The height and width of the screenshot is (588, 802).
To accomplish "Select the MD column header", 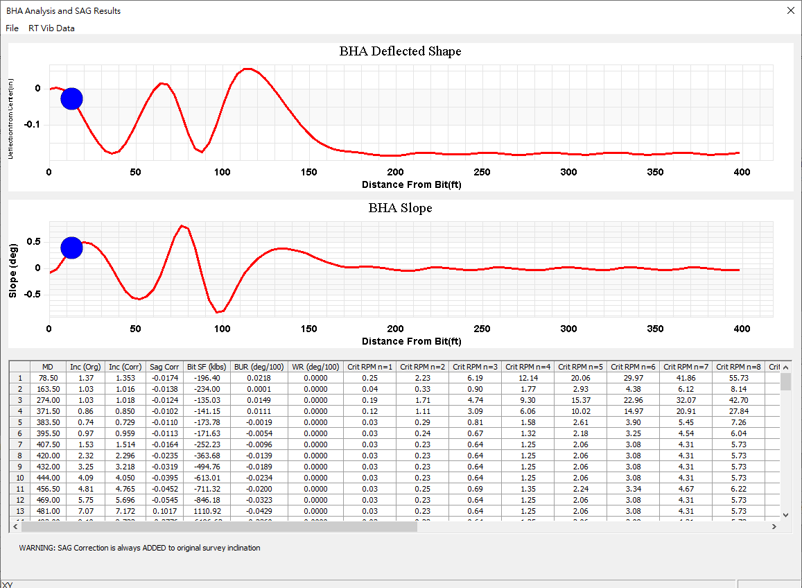I will pyautogui.click(x=47, y=367).
